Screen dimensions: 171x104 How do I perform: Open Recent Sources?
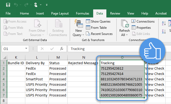(99, 34)
